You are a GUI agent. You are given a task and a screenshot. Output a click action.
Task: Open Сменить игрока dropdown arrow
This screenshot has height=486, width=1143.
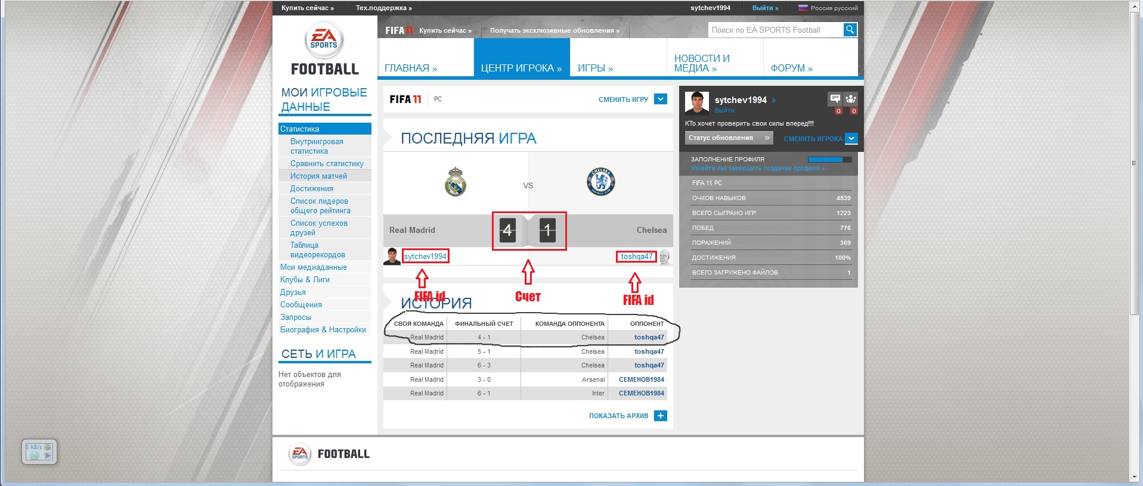pyautogui.click(x=851, y=138)
